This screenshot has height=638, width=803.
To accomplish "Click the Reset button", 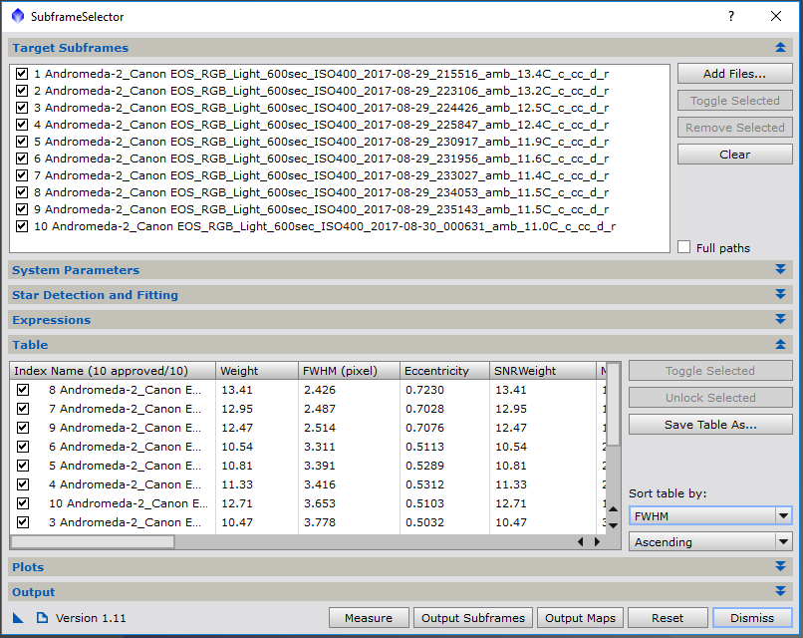I will [x=668, y=618].
